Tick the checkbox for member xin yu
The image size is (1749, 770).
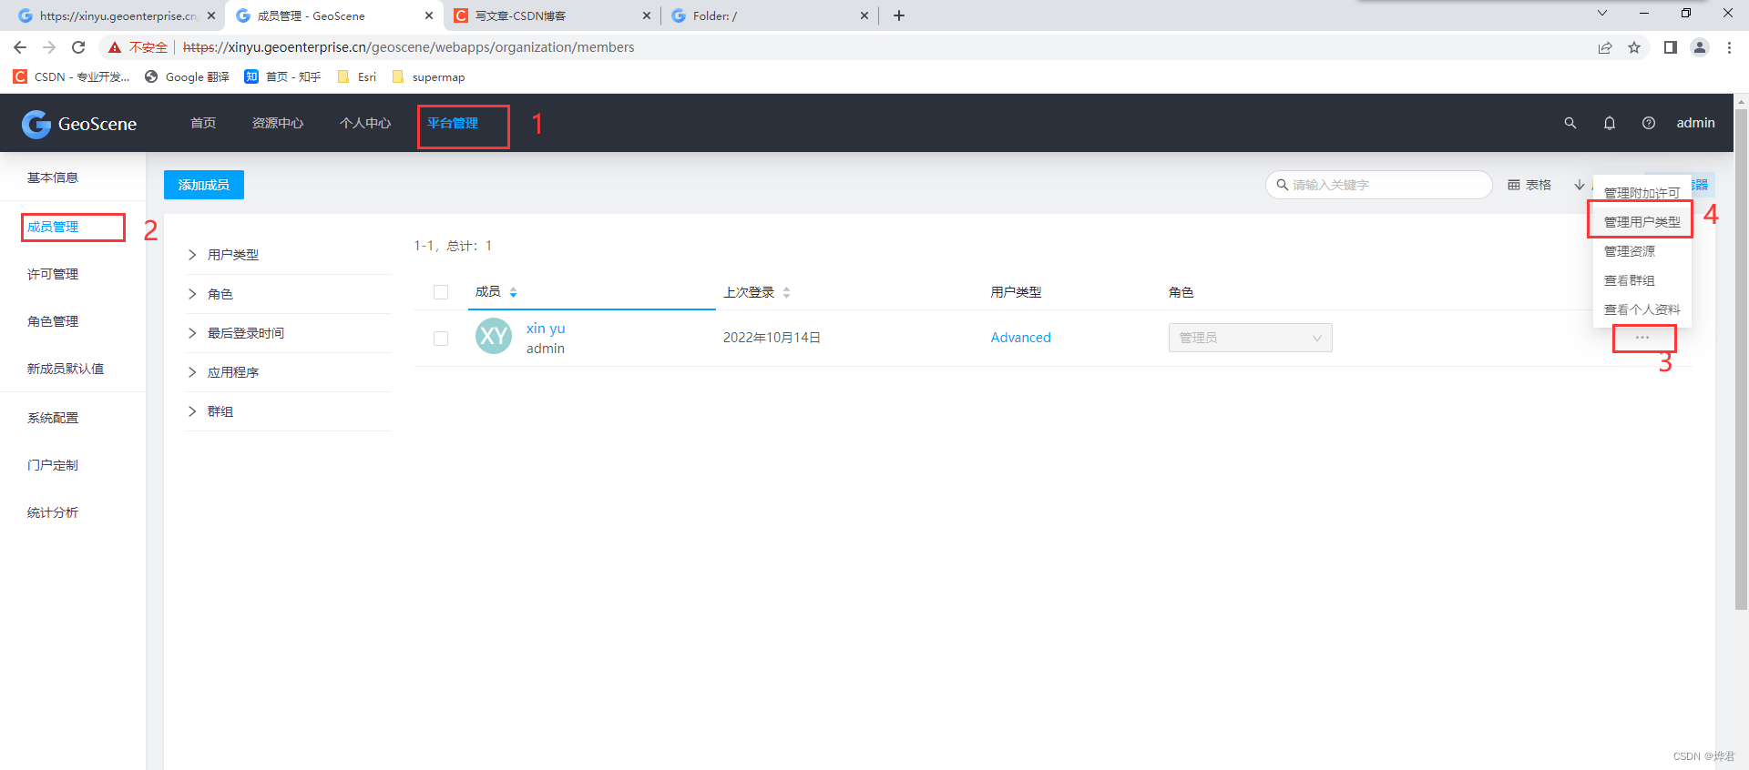pos(441,339)
